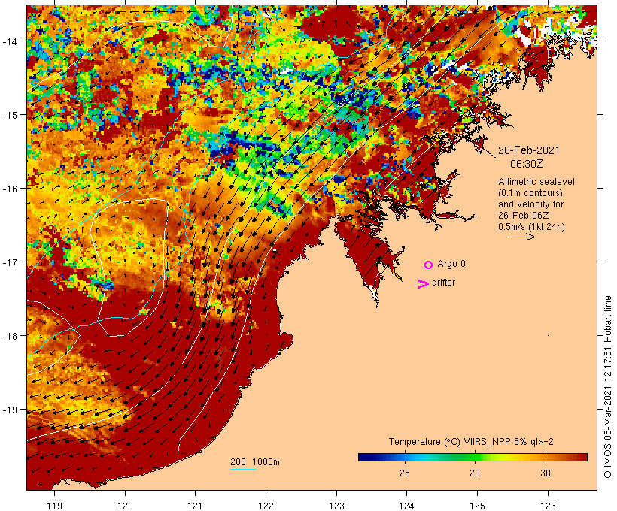The height and width of the screenshot is (511, 617).
Task: Click the magenta Argo 0 circle marker
Action: [x=429, y=265]
